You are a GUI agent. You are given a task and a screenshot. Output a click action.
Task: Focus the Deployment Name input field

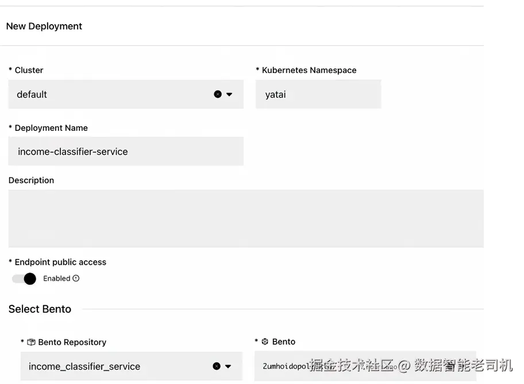[126, 152]
